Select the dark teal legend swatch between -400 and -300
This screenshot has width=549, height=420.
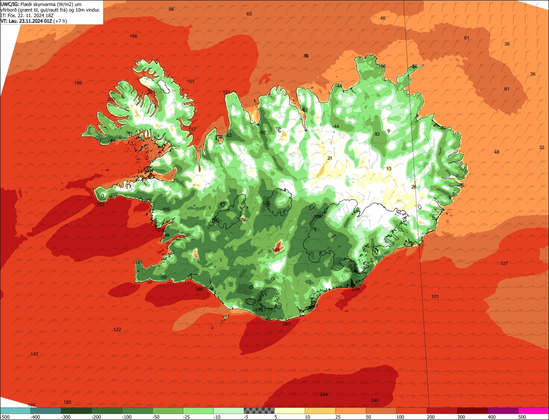[x=45, y=411]
